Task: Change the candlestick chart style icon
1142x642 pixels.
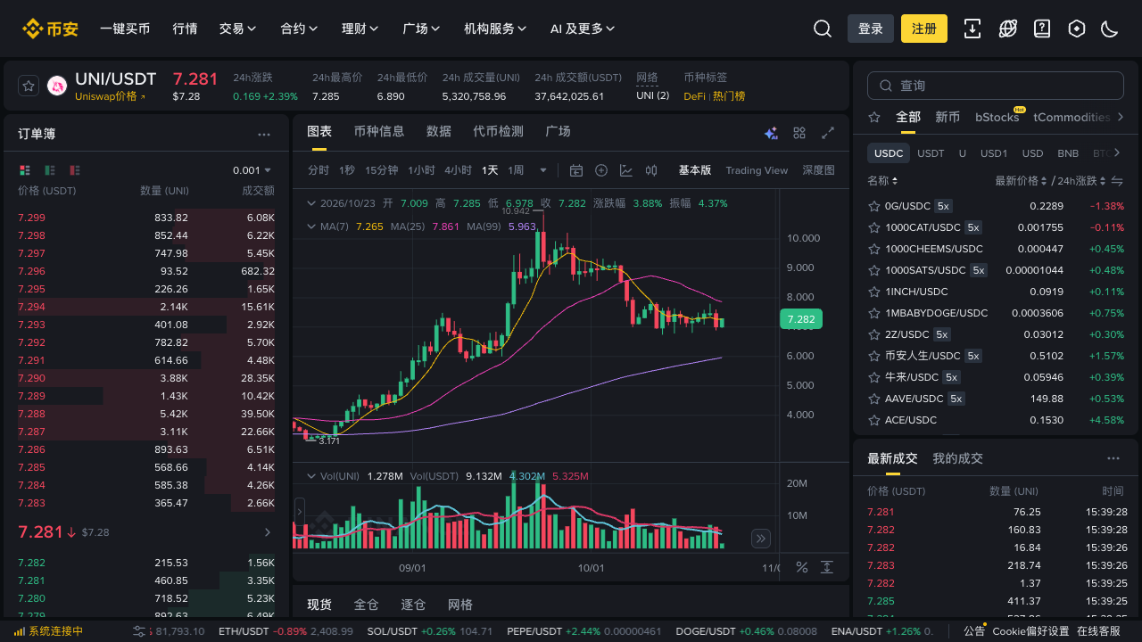Action: (651, 170)
